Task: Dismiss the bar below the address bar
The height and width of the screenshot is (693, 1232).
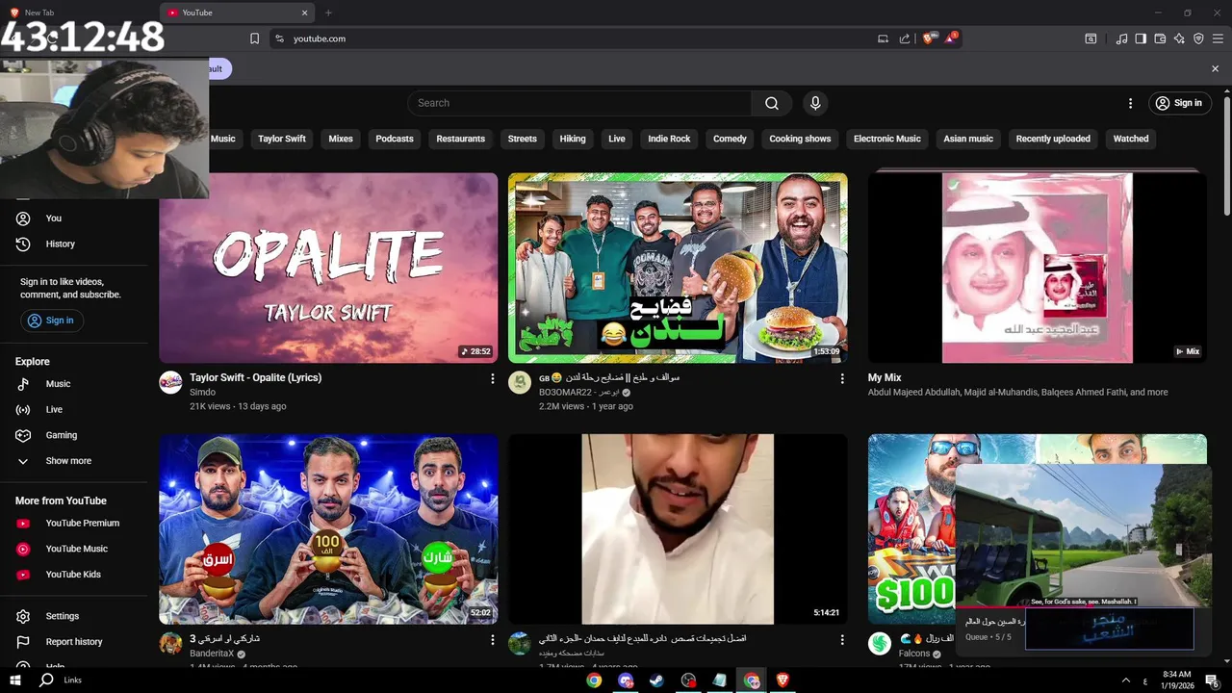Action: (1215, 69)
